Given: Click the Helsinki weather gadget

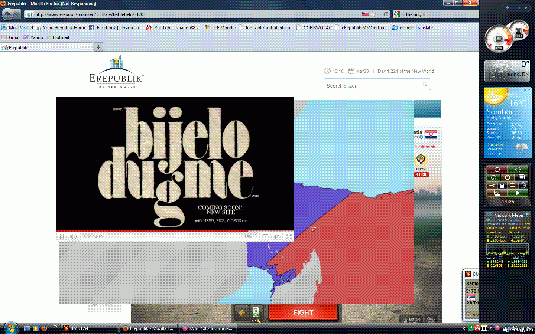Looking at the screenshot, I should pos(507,71).
